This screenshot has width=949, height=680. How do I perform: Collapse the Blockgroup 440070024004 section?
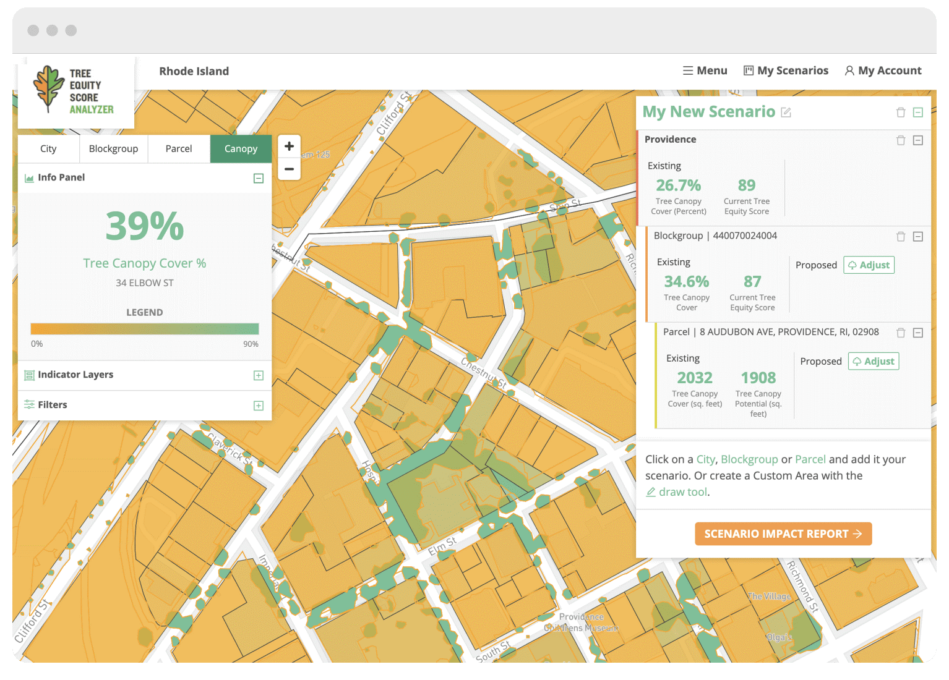(x=917, y=236)
